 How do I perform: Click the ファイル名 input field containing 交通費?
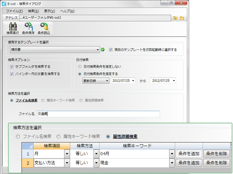click(x=99, y=114)
